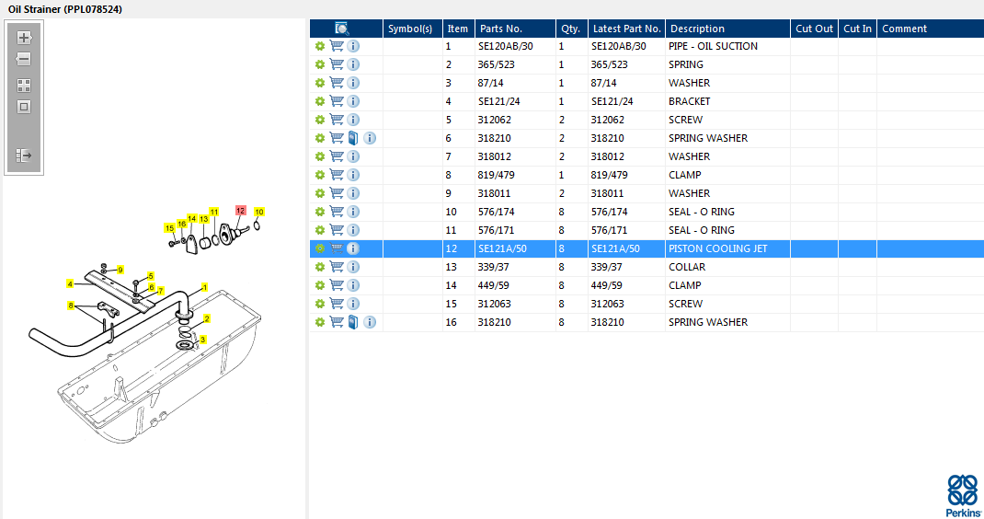This screenshot has width=984, height=519.
Task: Click the Cut Out column header
Action: 814,29
